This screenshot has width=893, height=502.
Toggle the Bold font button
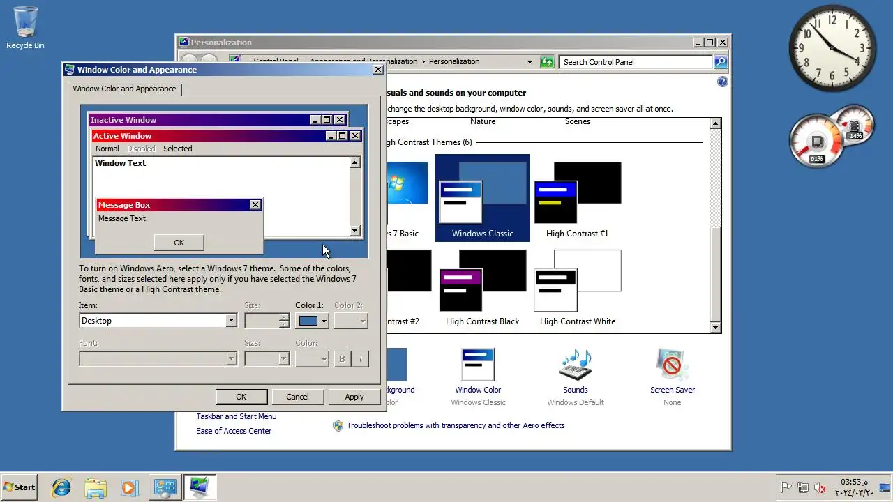342,358
